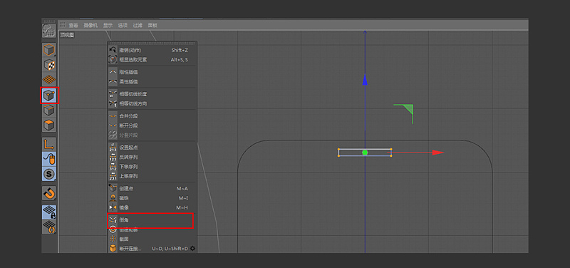Click the blue axis arrow handle
The width and height of the screenshot is (570, 268).
tap(365, 80)
